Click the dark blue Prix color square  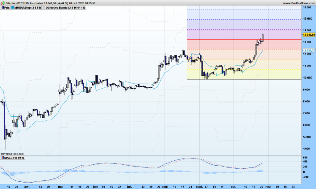tap(3, 8)
